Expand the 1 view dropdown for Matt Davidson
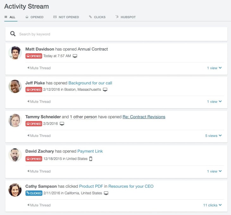Screen dimensions: 231x215 (x=214, y=68)
